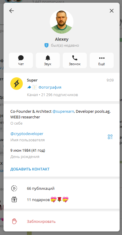Image resolution: width=122 pixels, height=235 pixels.
Task: Click the 9:09 timestamp
Action: click(x=110, y=80)
